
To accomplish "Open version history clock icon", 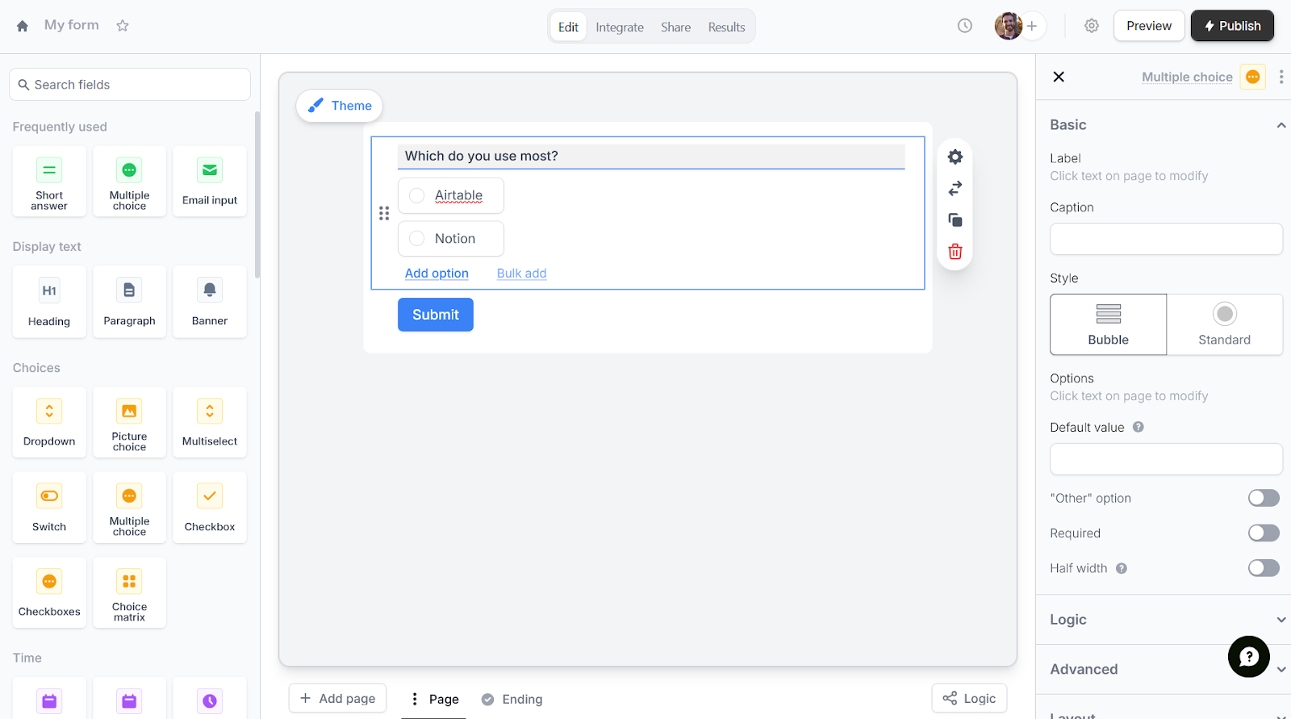I will click(965, 26).
